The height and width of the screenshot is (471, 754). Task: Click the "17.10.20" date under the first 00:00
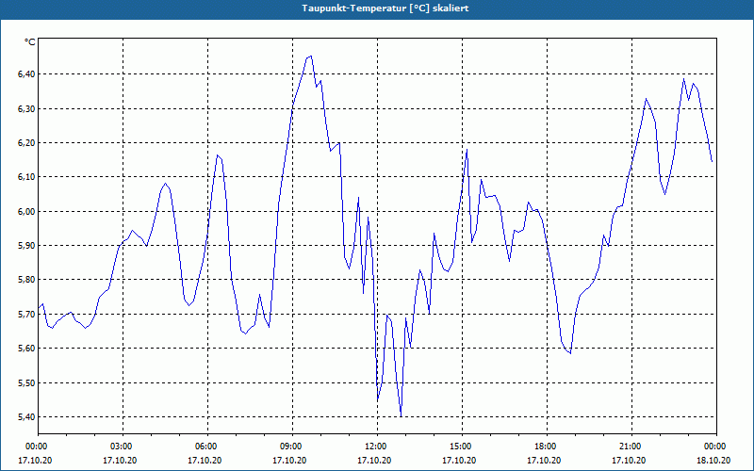point(35,460)
